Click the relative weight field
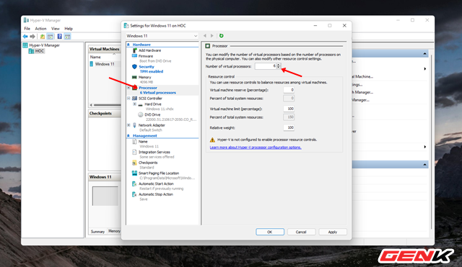Image resolution: width=462 pixels, height=267 pixels. (289, 127)
